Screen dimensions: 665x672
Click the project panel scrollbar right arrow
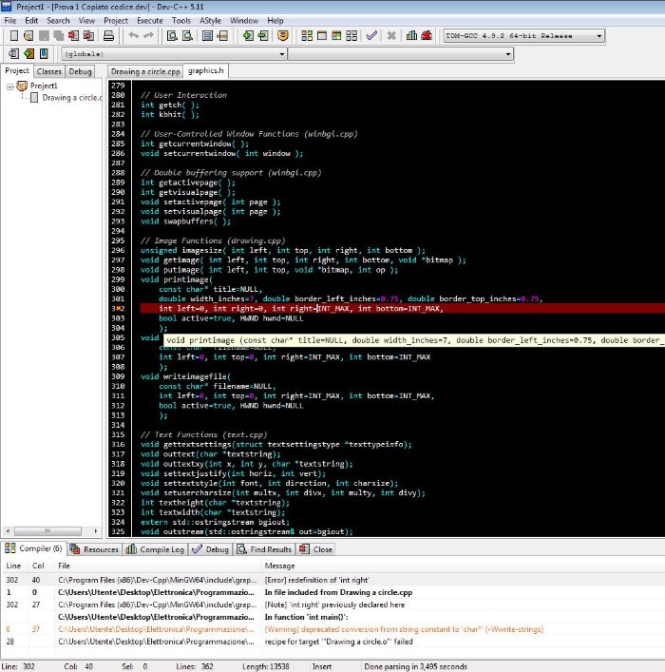click(96, 531)
